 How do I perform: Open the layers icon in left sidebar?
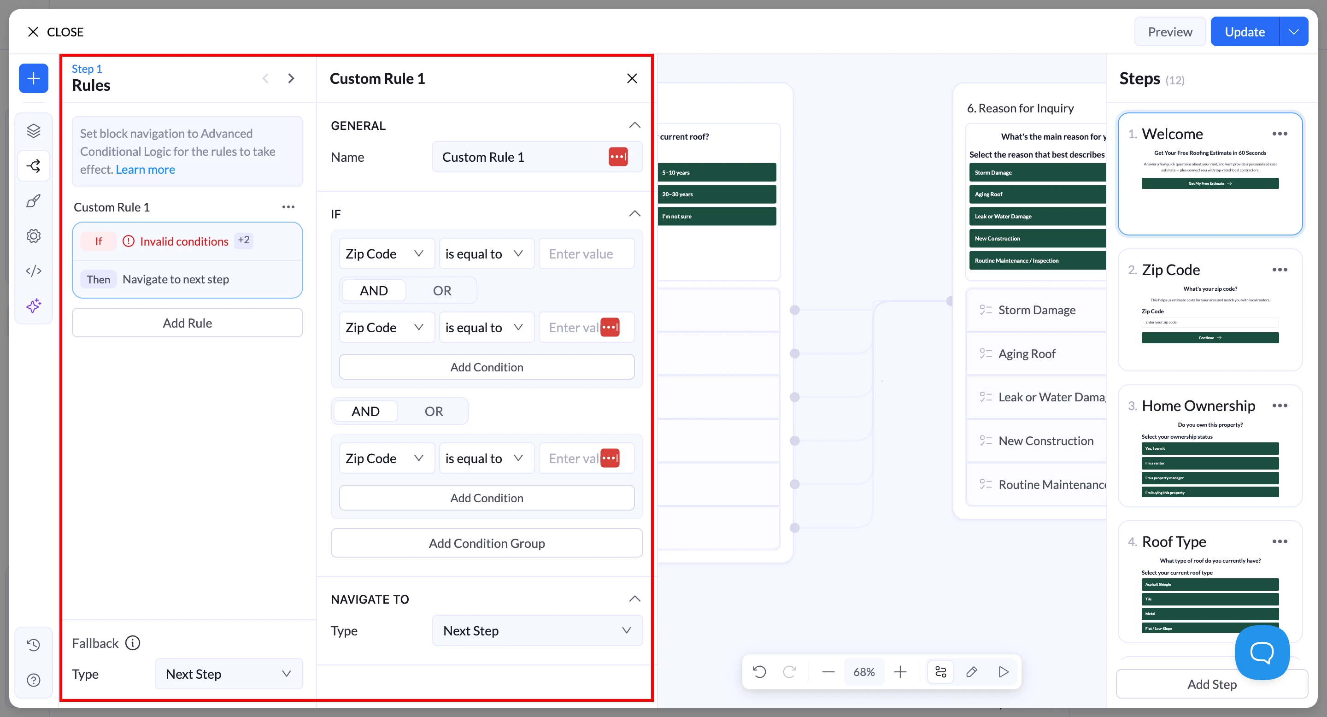point(34,131)
